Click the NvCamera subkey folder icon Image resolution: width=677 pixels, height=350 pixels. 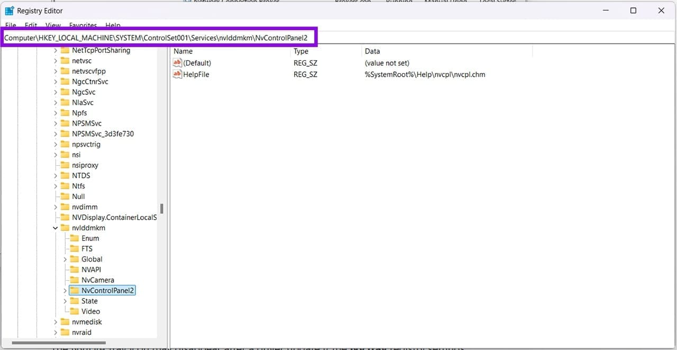coord(74,280)
